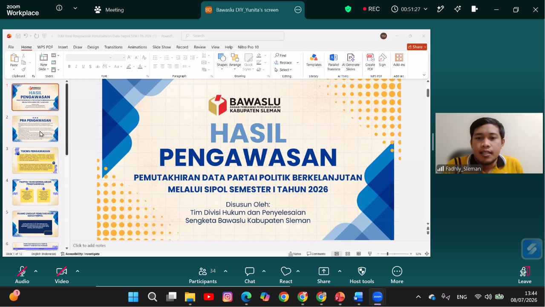
Task: Toggle text shadow S formatting
Action: tap(90, 67)
